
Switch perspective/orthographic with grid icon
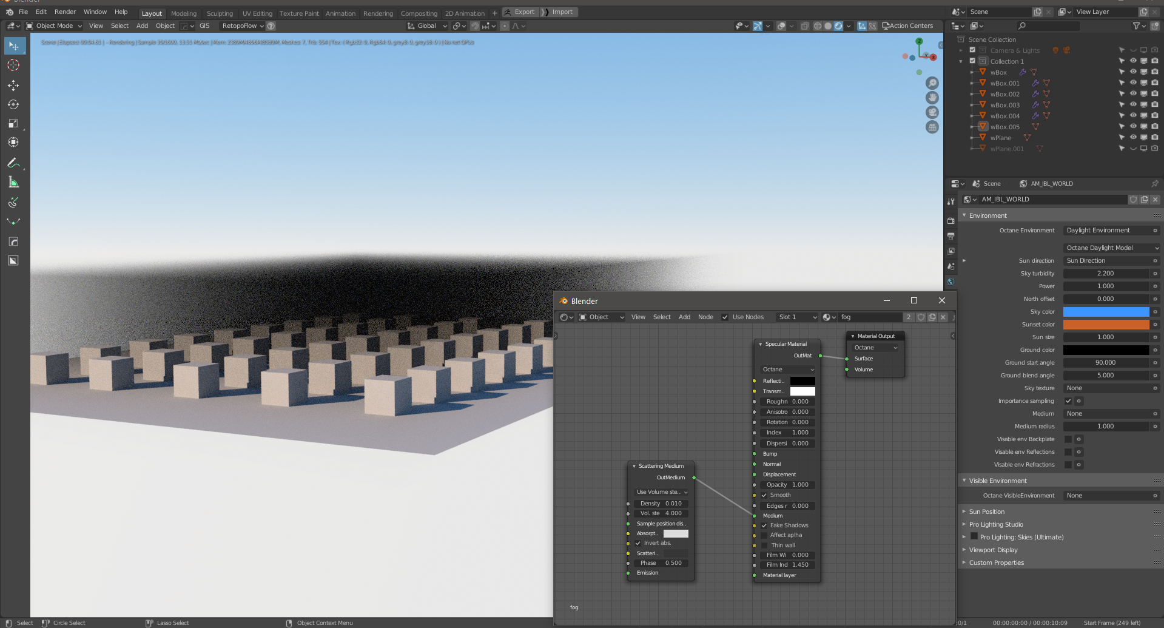coord(932,127)
